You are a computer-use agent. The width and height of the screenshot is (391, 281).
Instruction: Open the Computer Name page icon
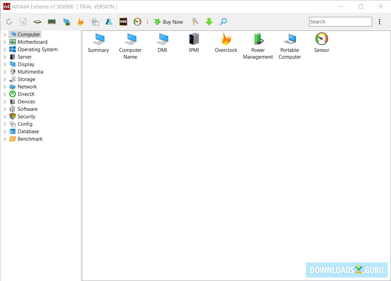[130, 46]
